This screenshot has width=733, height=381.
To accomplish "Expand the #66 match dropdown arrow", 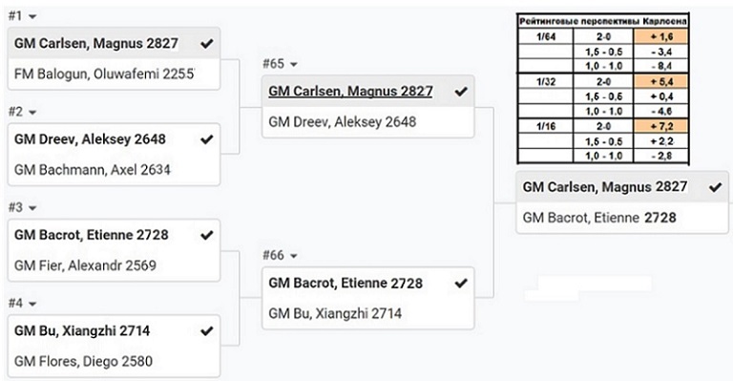I will 294,256.
